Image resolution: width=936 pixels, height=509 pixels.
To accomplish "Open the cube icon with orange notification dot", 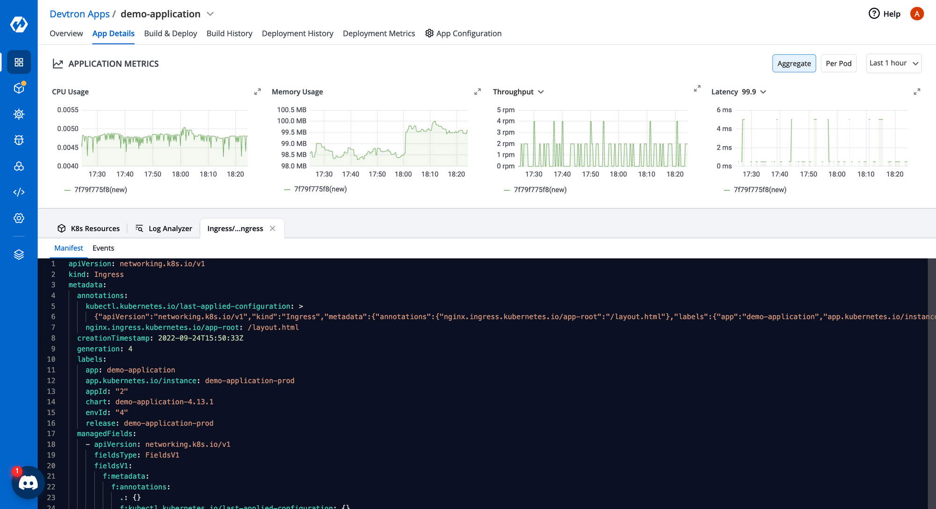I will coord(19,88).
